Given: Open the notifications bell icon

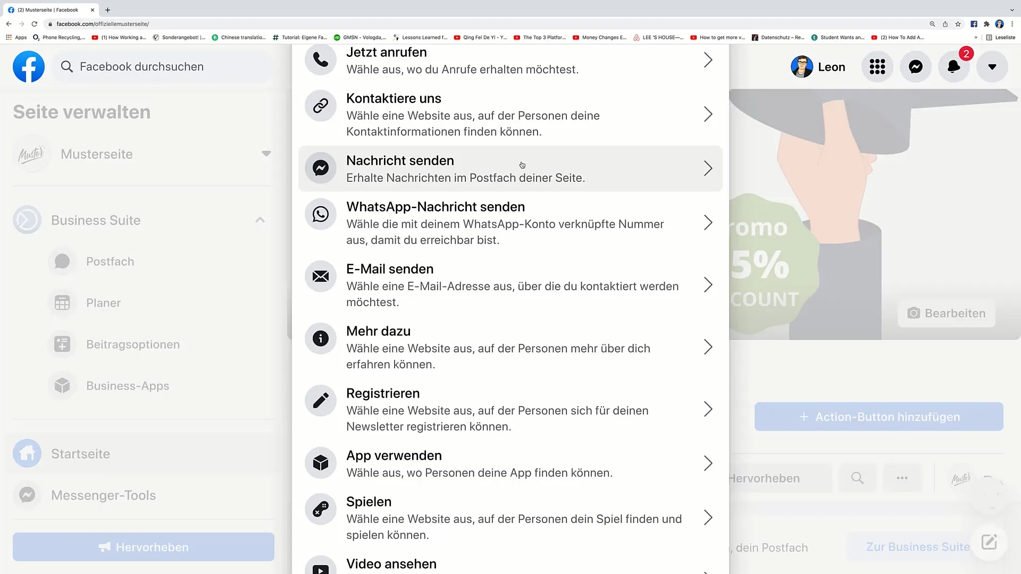Looking at the screenshot, I should 954,66.
